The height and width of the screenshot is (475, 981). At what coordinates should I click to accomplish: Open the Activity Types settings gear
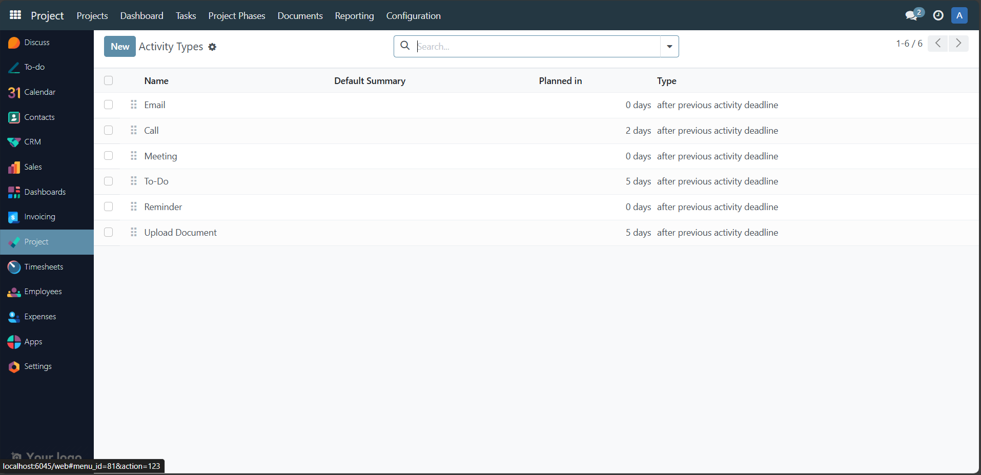coord(212,47)
